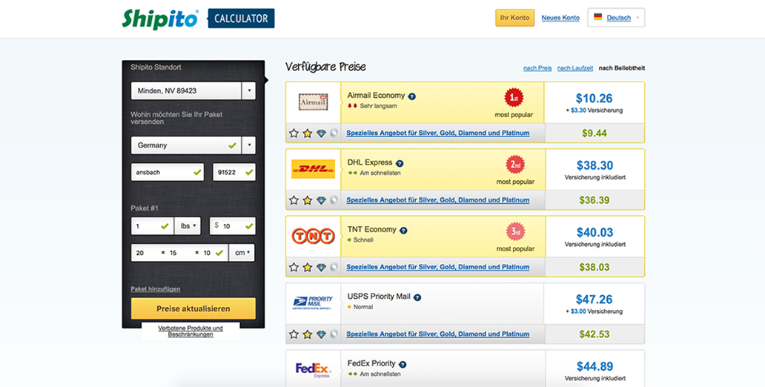Click the Gold star icon in Airmail row
The height and width of the screenshot is (387, 765).
click(308, 133)
